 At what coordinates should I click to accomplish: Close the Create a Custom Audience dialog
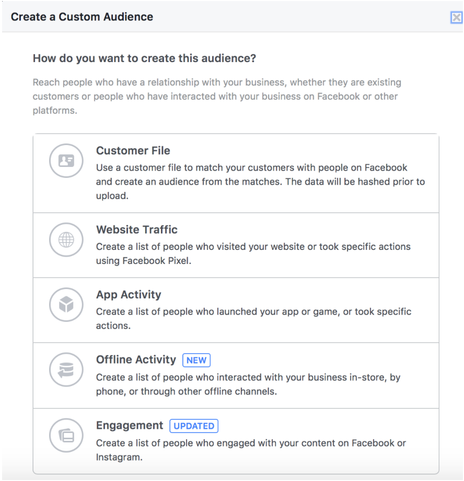(x=456, y=18)
